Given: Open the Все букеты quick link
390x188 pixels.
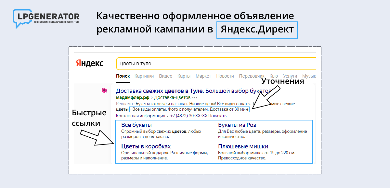Looking at the screenshot, I should tap(136, 125).
